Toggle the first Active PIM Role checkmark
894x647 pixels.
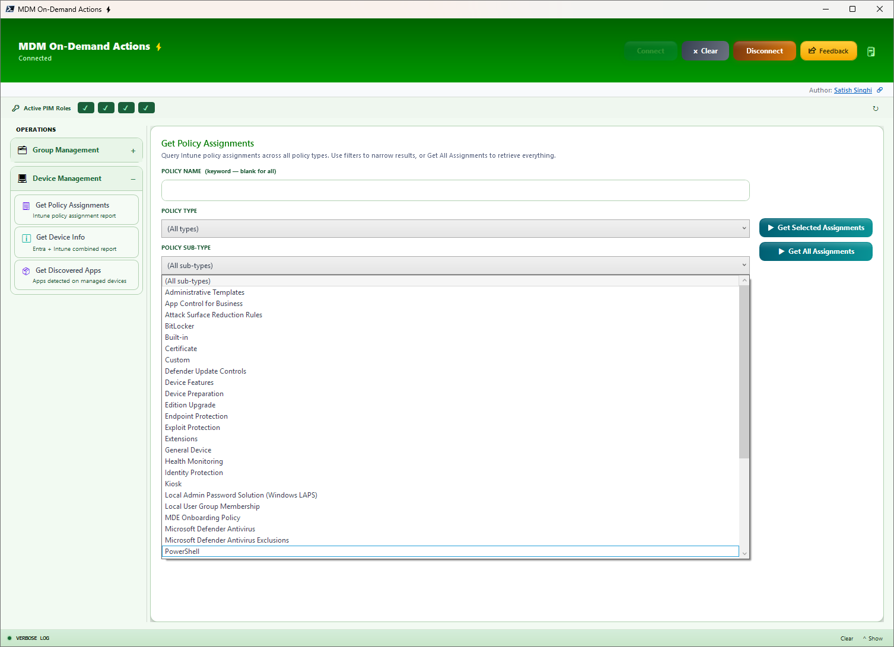[x=85, y=107]
